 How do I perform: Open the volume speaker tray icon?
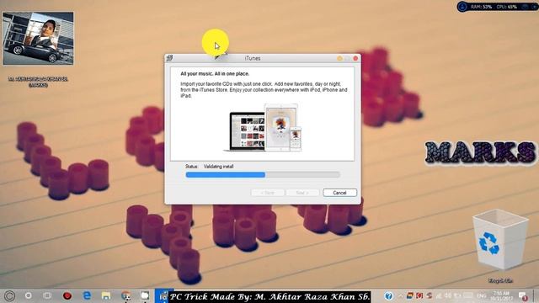(x=448, y=295)
